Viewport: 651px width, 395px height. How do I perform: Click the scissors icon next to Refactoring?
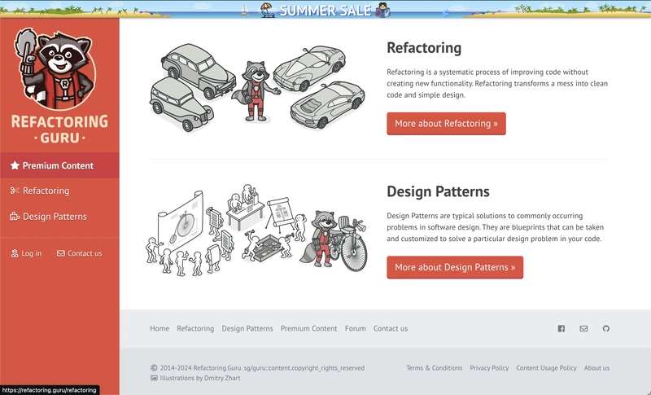[15, 191]
